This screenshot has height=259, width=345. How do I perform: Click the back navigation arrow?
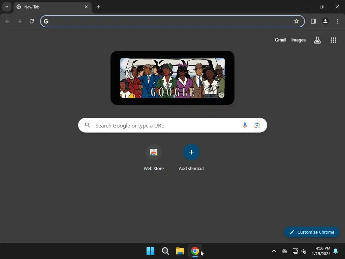pyautogui.click(x=7, y=21)
